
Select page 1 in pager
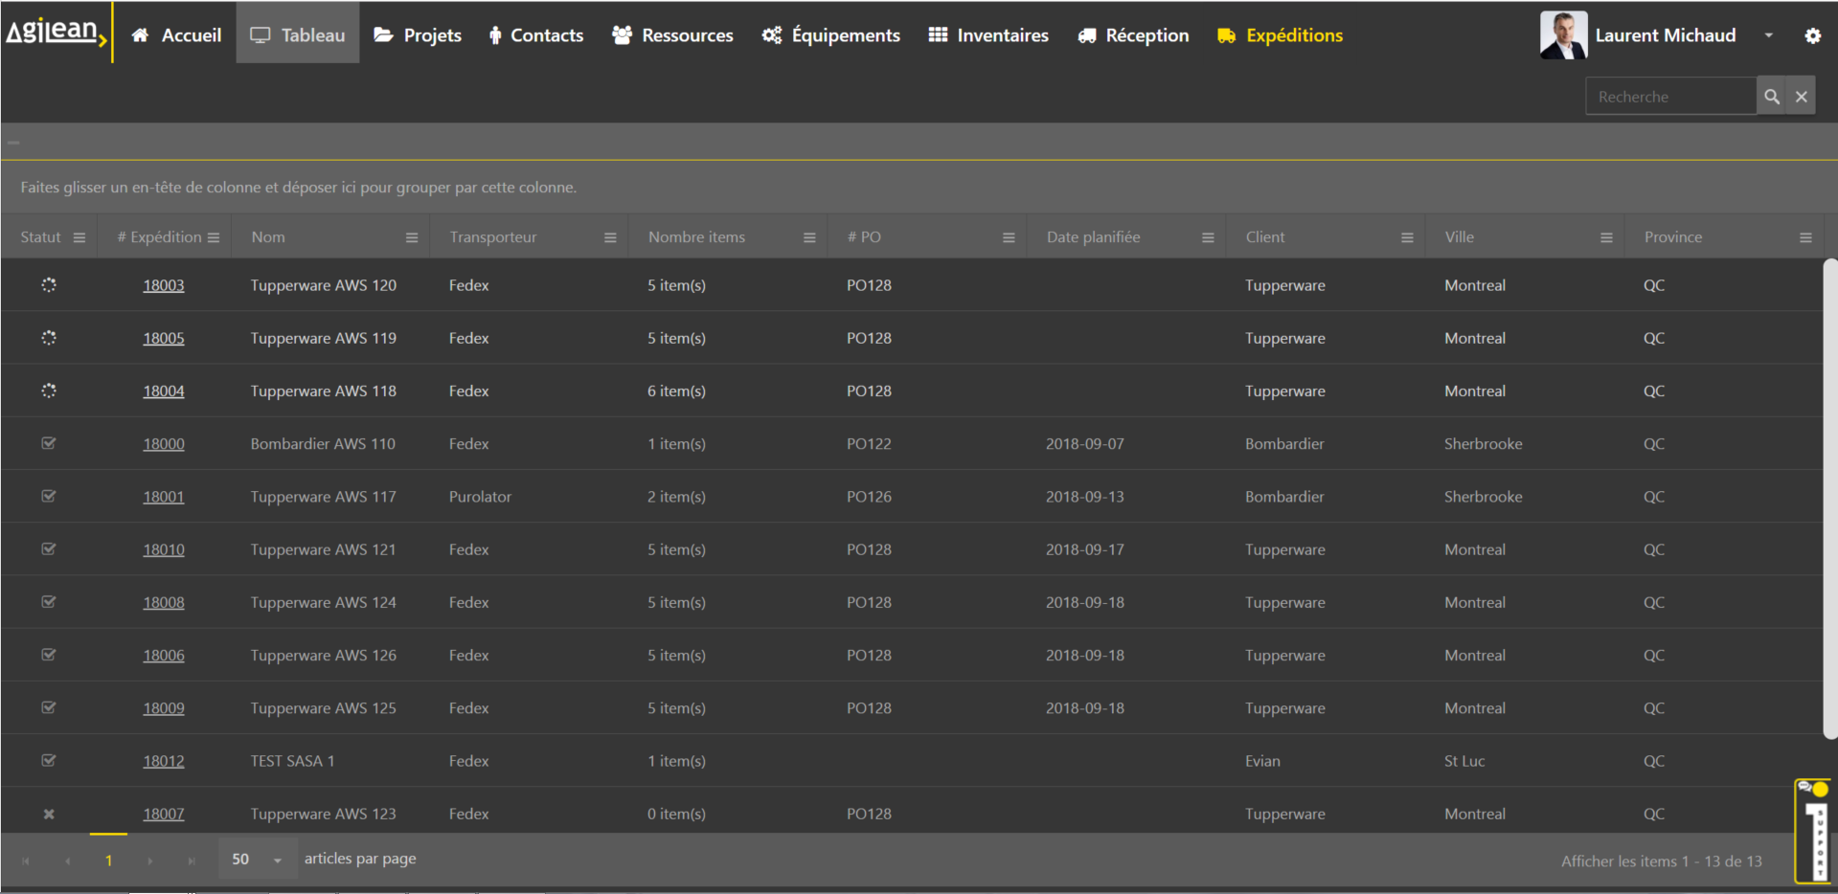108,860
